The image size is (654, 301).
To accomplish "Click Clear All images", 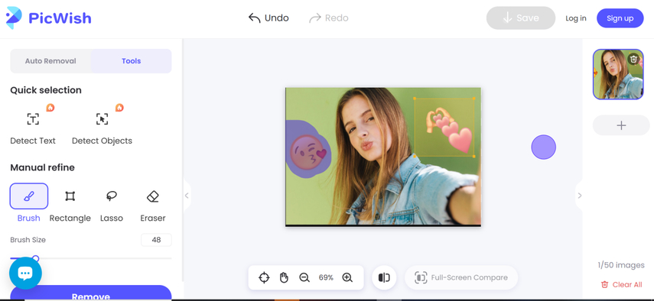I will (x=621, y=285).
